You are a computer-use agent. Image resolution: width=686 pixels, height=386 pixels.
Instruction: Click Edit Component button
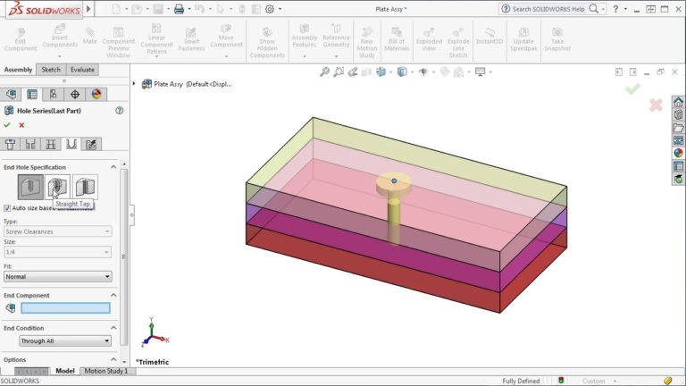coord(21,39)
